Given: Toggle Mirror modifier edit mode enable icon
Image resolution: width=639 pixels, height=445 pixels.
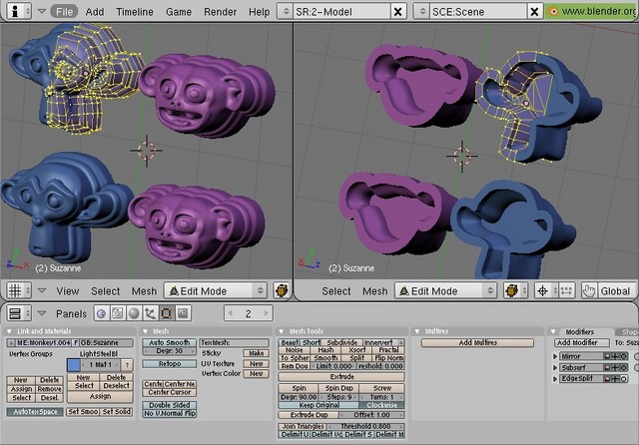Looking at the screenshot, I should (x=623, y=356).
